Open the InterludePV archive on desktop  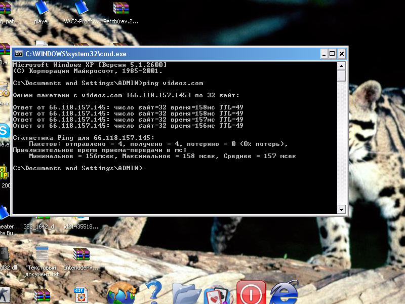pos(81,255)
